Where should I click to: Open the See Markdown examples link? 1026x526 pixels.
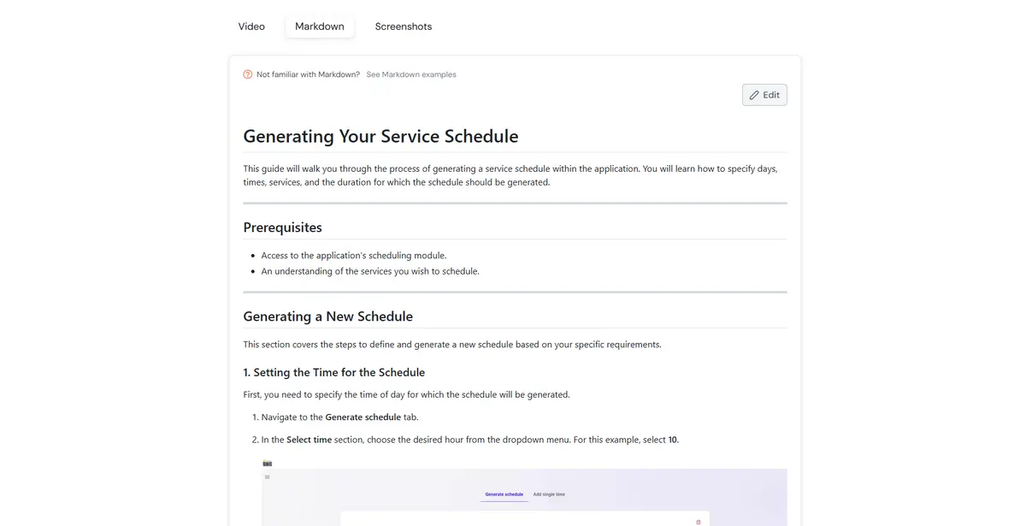click(411, 74)
